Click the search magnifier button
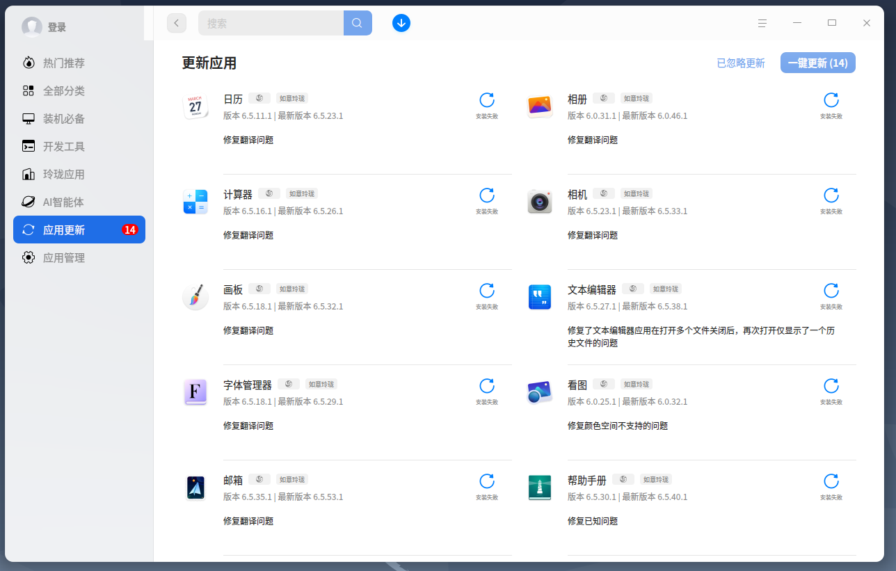This screenshot has height=571, width=896. click(358, 23)
